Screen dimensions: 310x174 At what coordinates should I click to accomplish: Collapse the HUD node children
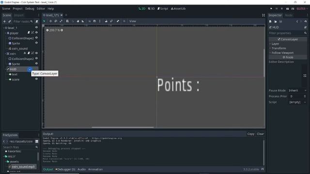pyautogui.click(x=5, y=69)
